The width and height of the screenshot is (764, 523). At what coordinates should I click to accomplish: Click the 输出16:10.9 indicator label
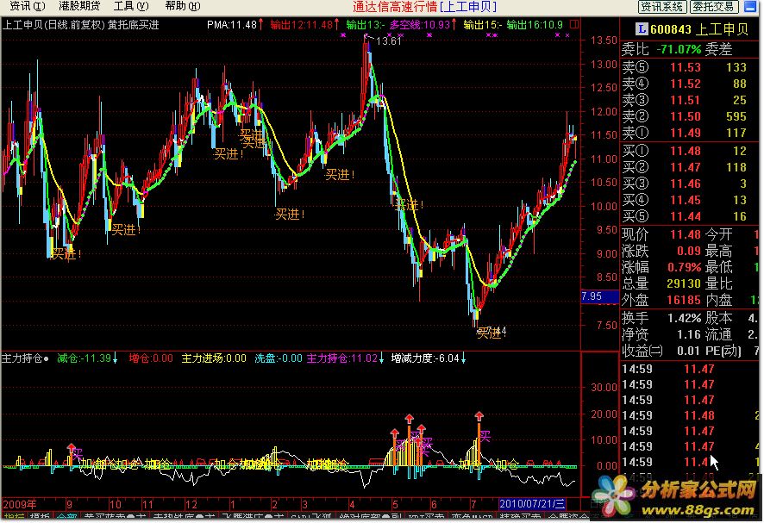click(535, 25)
